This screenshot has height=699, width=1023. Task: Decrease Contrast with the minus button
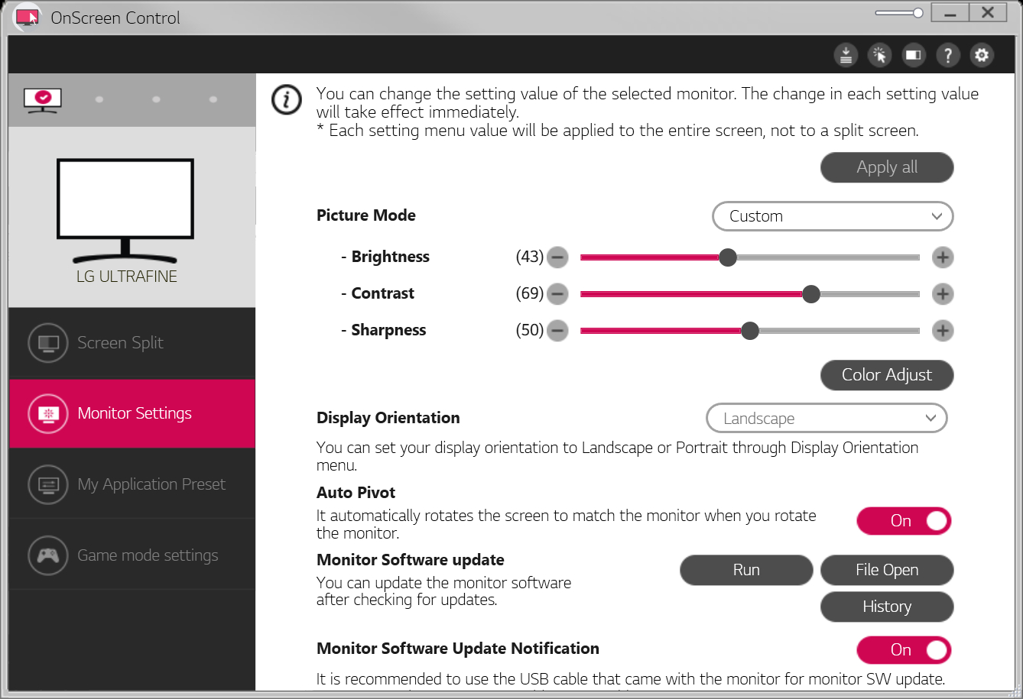(558, 294)
